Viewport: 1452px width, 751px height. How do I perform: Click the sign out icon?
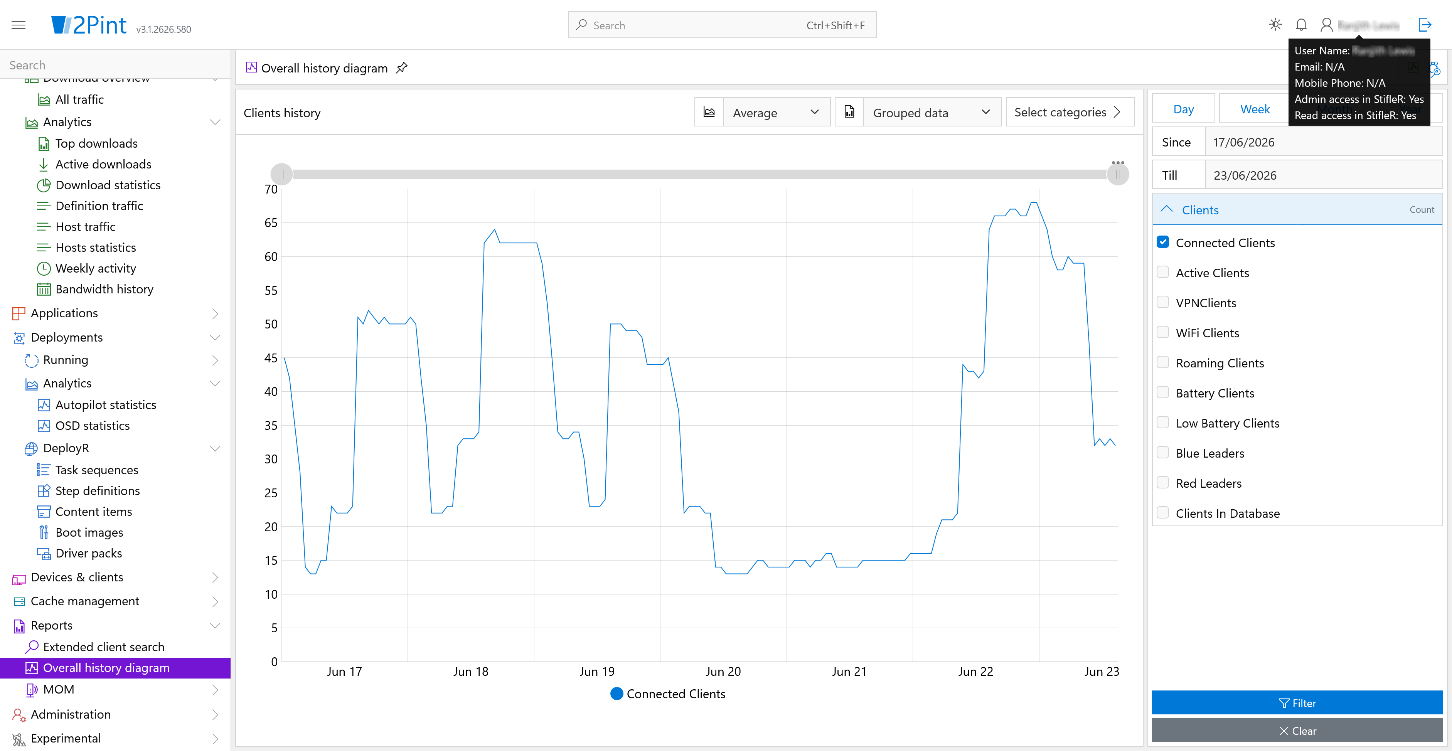point(1424,25)
